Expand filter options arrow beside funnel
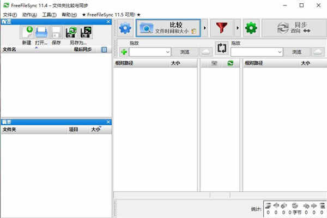 coord(238,28)
